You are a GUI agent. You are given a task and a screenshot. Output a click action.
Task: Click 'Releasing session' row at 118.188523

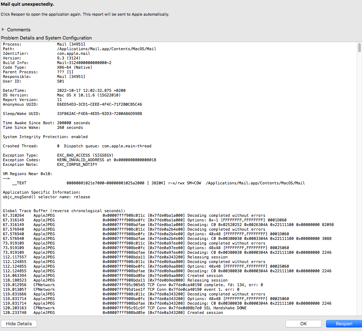115,280
